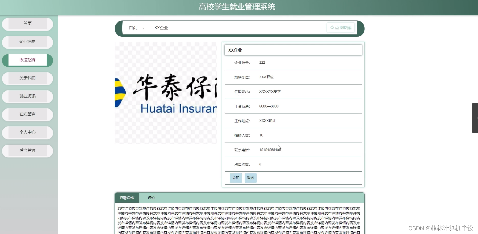Click the Huatai Insurance company logo image
The image size is (478, 234).
[x=165, y=92]
